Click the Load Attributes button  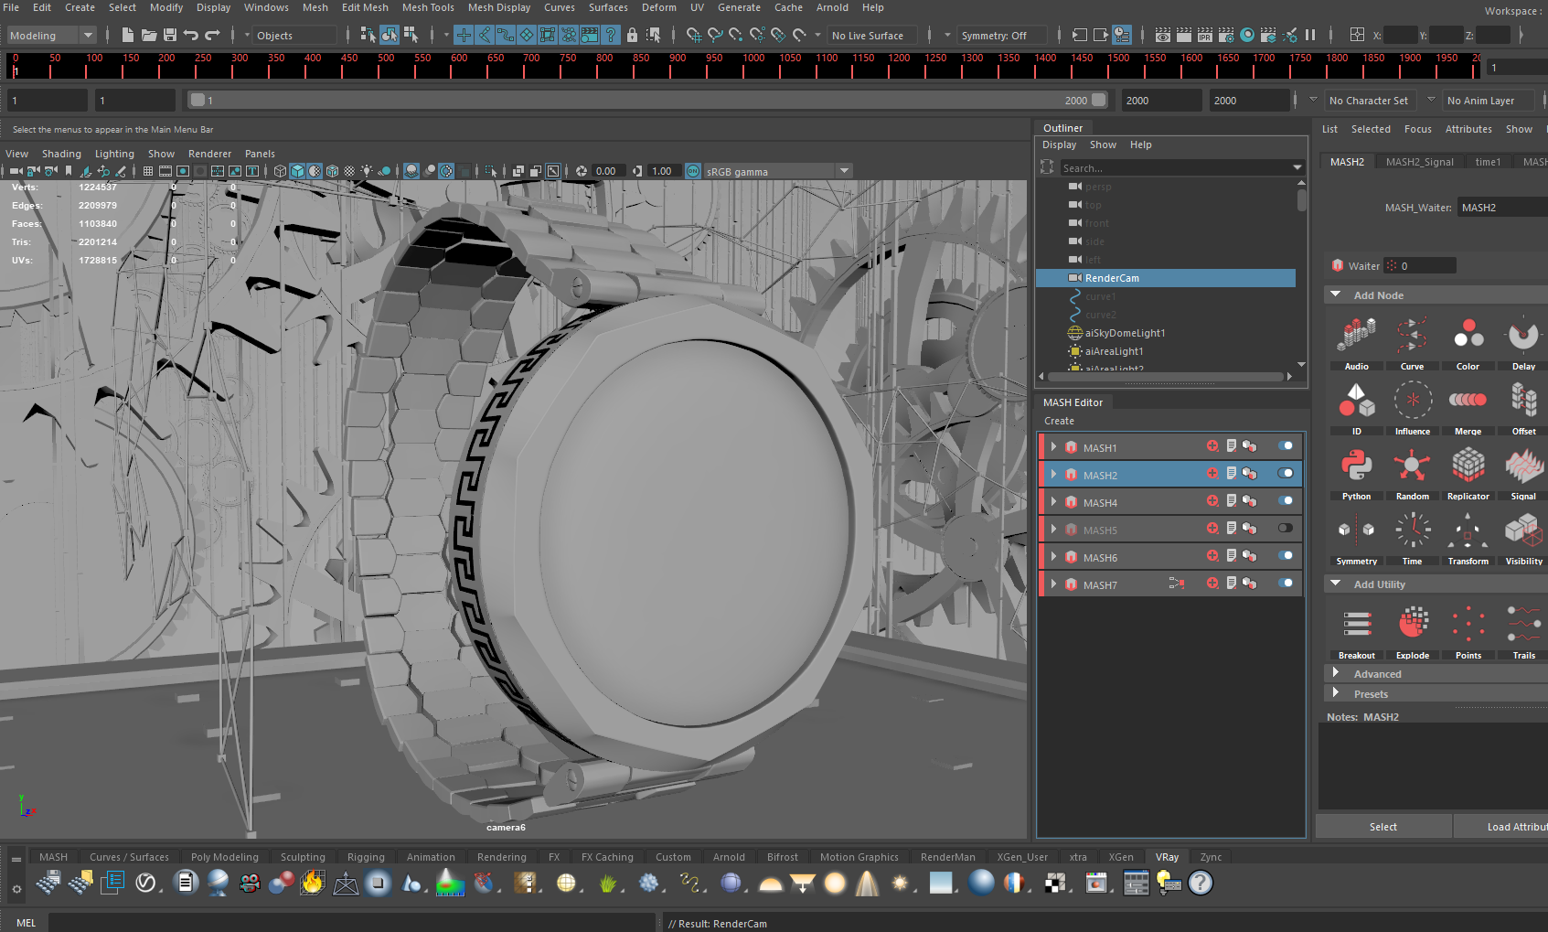pyautogui.click(x=1501, y=827)
